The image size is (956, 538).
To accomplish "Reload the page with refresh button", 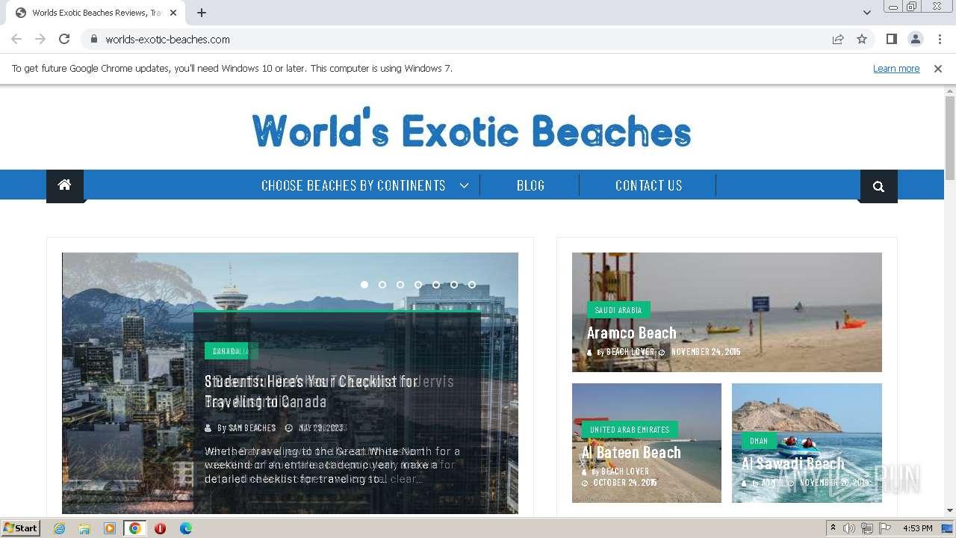I will coord(64,39).
